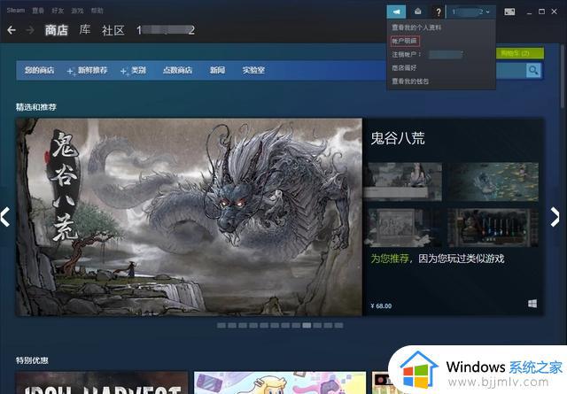
Task: View first 鬼谷八荒 screenshot with character portrait
Action: click(402, 182)
